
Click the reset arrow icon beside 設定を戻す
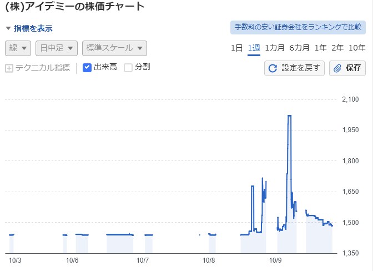273,68
